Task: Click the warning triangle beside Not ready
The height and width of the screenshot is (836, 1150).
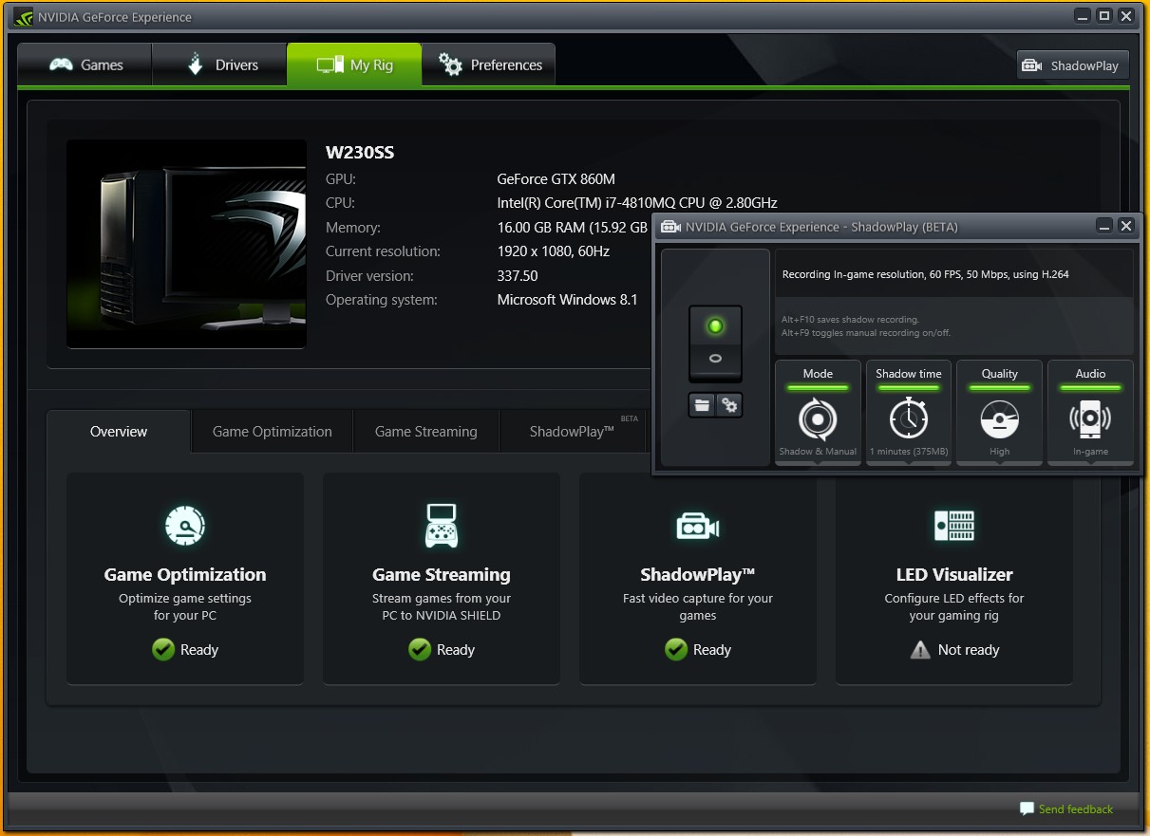Action: click(x=920, y=650)
